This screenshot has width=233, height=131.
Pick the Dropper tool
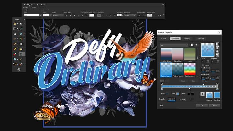click(x=21, y=29)
